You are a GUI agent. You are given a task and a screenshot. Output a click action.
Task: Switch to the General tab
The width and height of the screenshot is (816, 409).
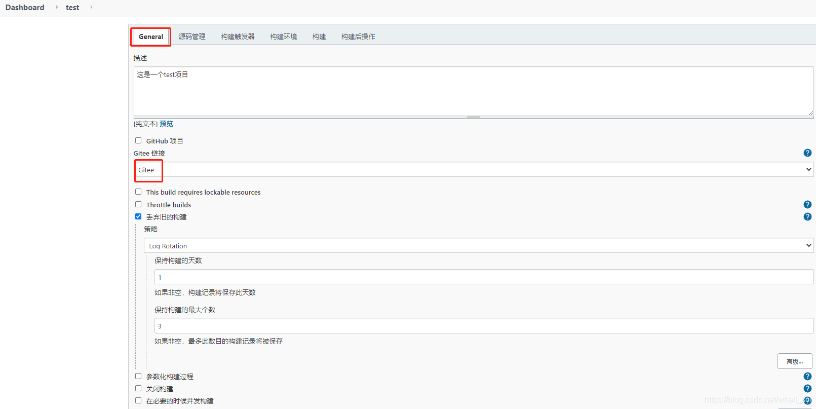pyautogui.click(x=151, y=36)
